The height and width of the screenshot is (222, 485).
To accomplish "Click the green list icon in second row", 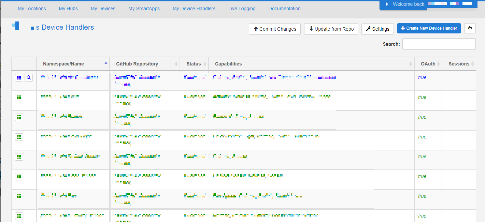I will coord(19,98).
